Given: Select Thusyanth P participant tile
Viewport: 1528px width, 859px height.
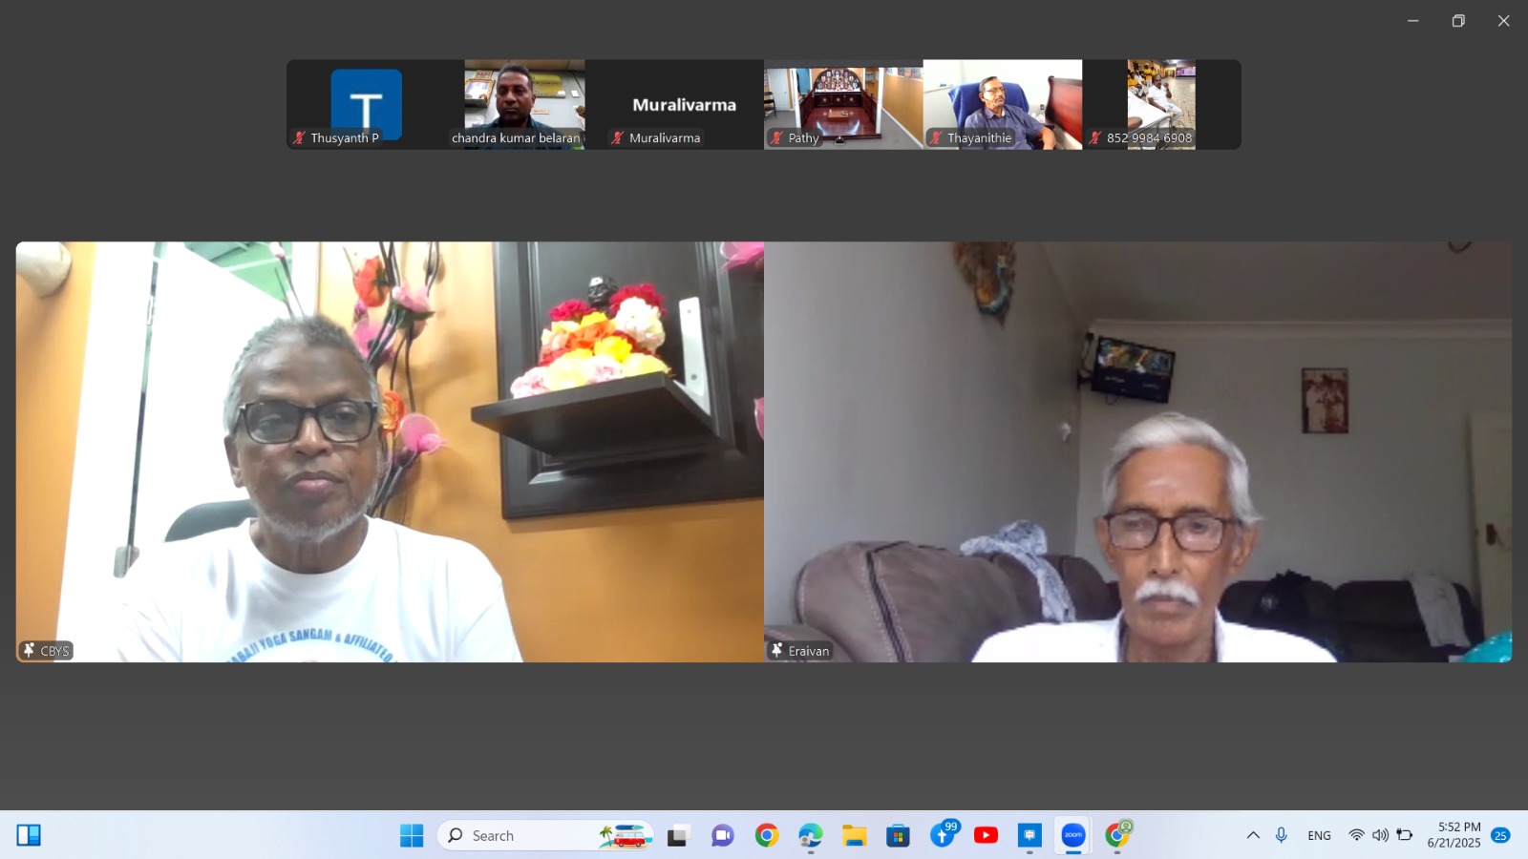Looking at the screenshot, I should [367, 104].
